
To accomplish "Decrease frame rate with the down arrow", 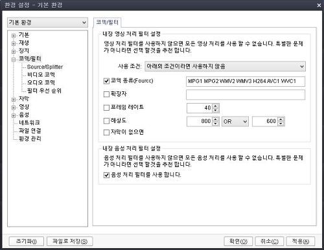I will [x=215, y=110].
